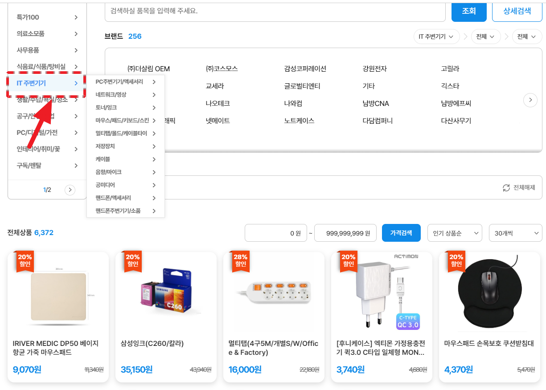Expand the 토너/잉크 submenu arrow

coord(154,108)
